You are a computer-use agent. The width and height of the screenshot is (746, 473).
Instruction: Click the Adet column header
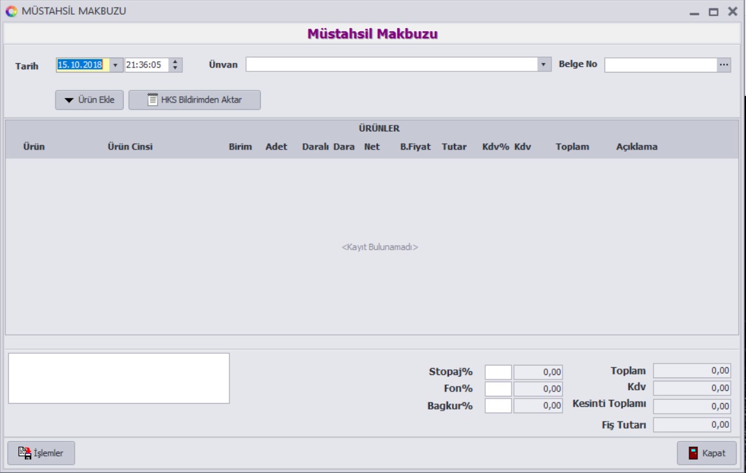(277, 147)
